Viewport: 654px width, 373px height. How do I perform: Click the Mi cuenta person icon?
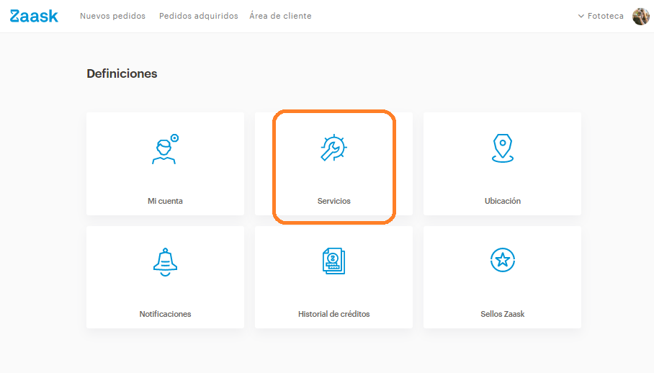[x=165, y=149]
